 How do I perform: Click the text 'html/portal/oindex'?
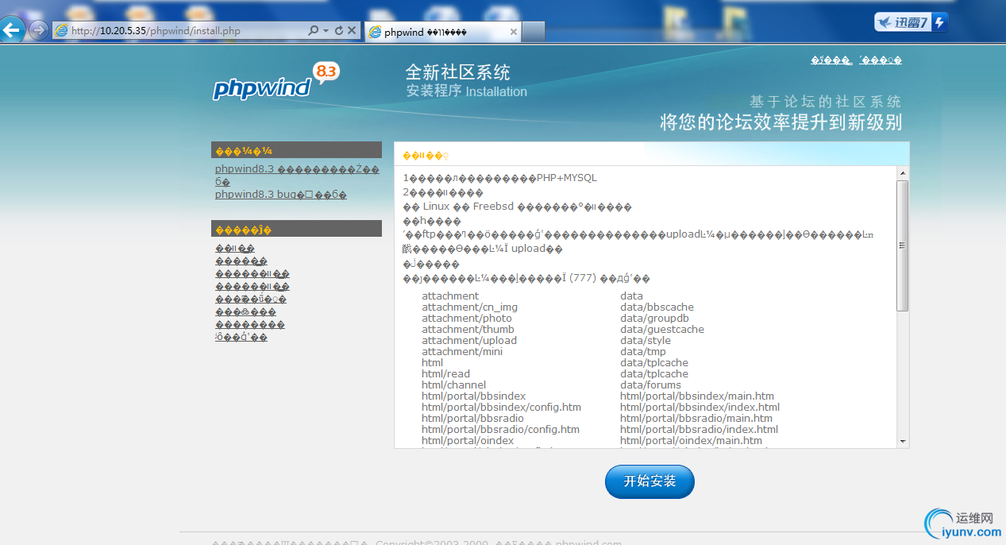coord(468,441)
